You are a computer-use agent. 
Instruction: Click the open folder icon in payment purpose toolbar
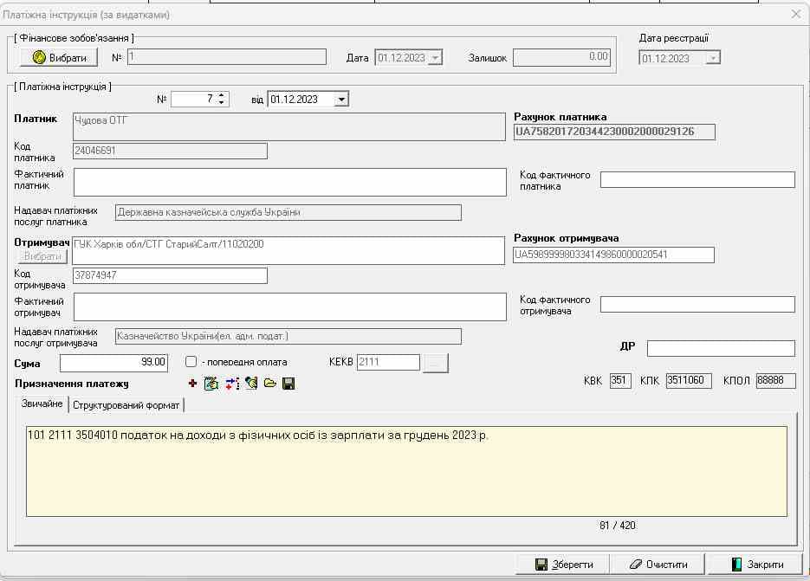pyautogui.click(x=269, y=384)
